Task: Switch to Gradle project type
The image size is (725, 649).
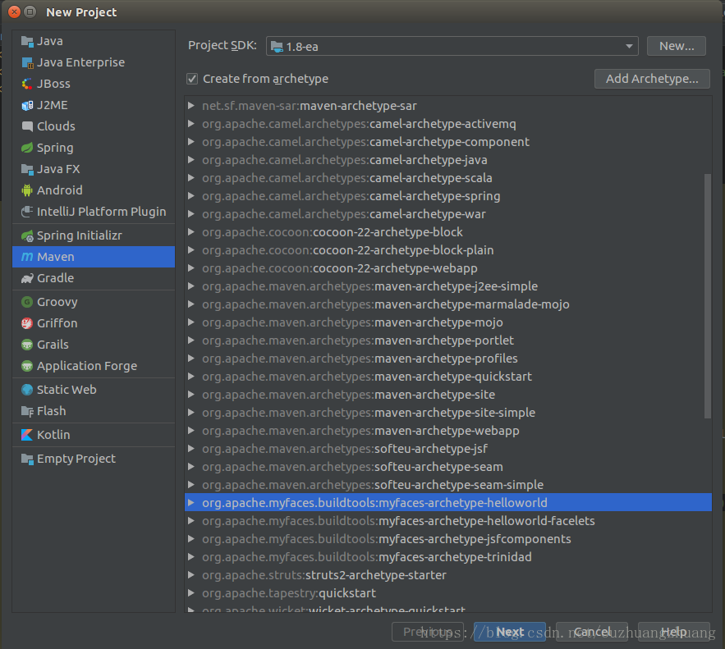Action: coord(94,278)
